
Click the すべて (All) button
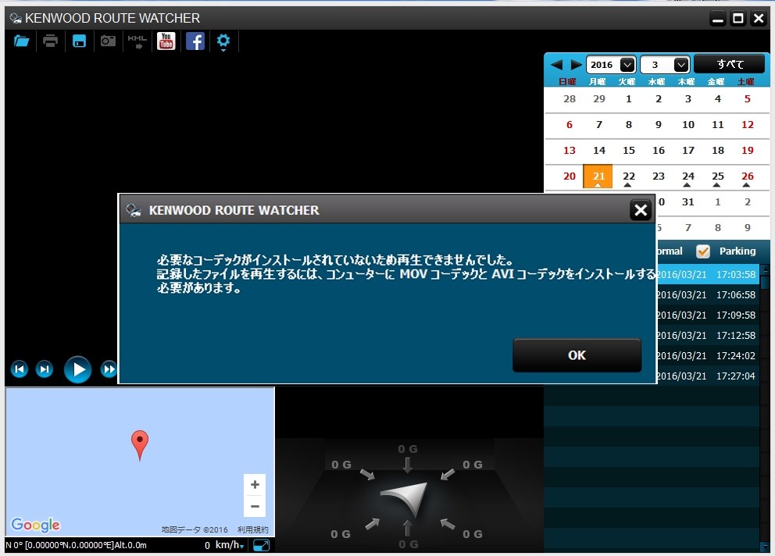[730, 64]
